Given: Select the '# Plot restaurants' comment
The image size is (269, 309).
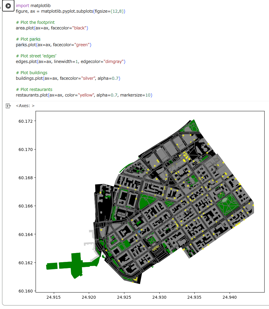Looking at the screenshot, I should click(34, 89).
